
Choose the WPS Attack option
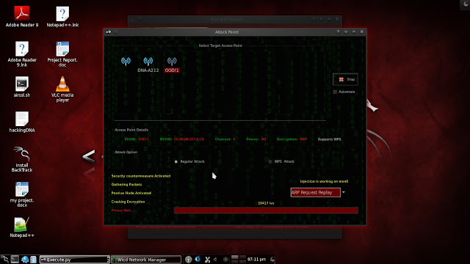pos(270,161)
